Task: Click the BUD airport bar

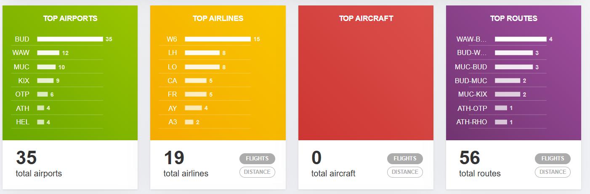Action: tap(70, 39)
